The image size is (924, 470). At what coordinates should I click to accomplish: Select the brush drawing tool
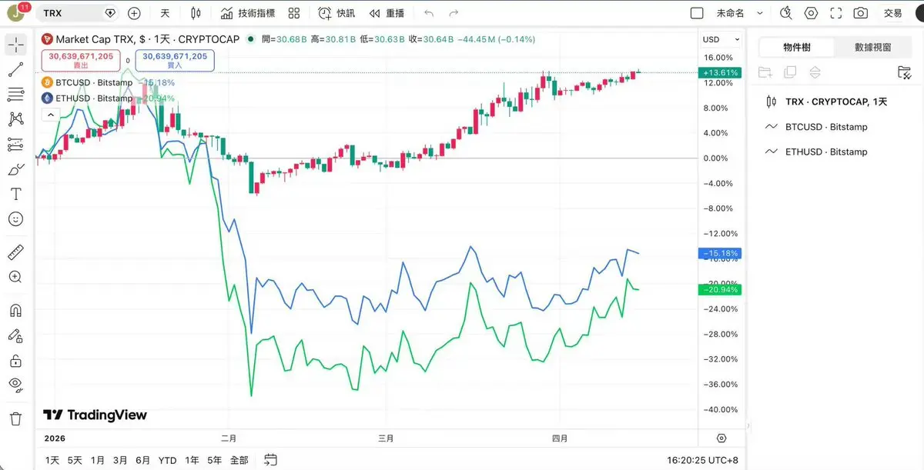tap(15, 169)
